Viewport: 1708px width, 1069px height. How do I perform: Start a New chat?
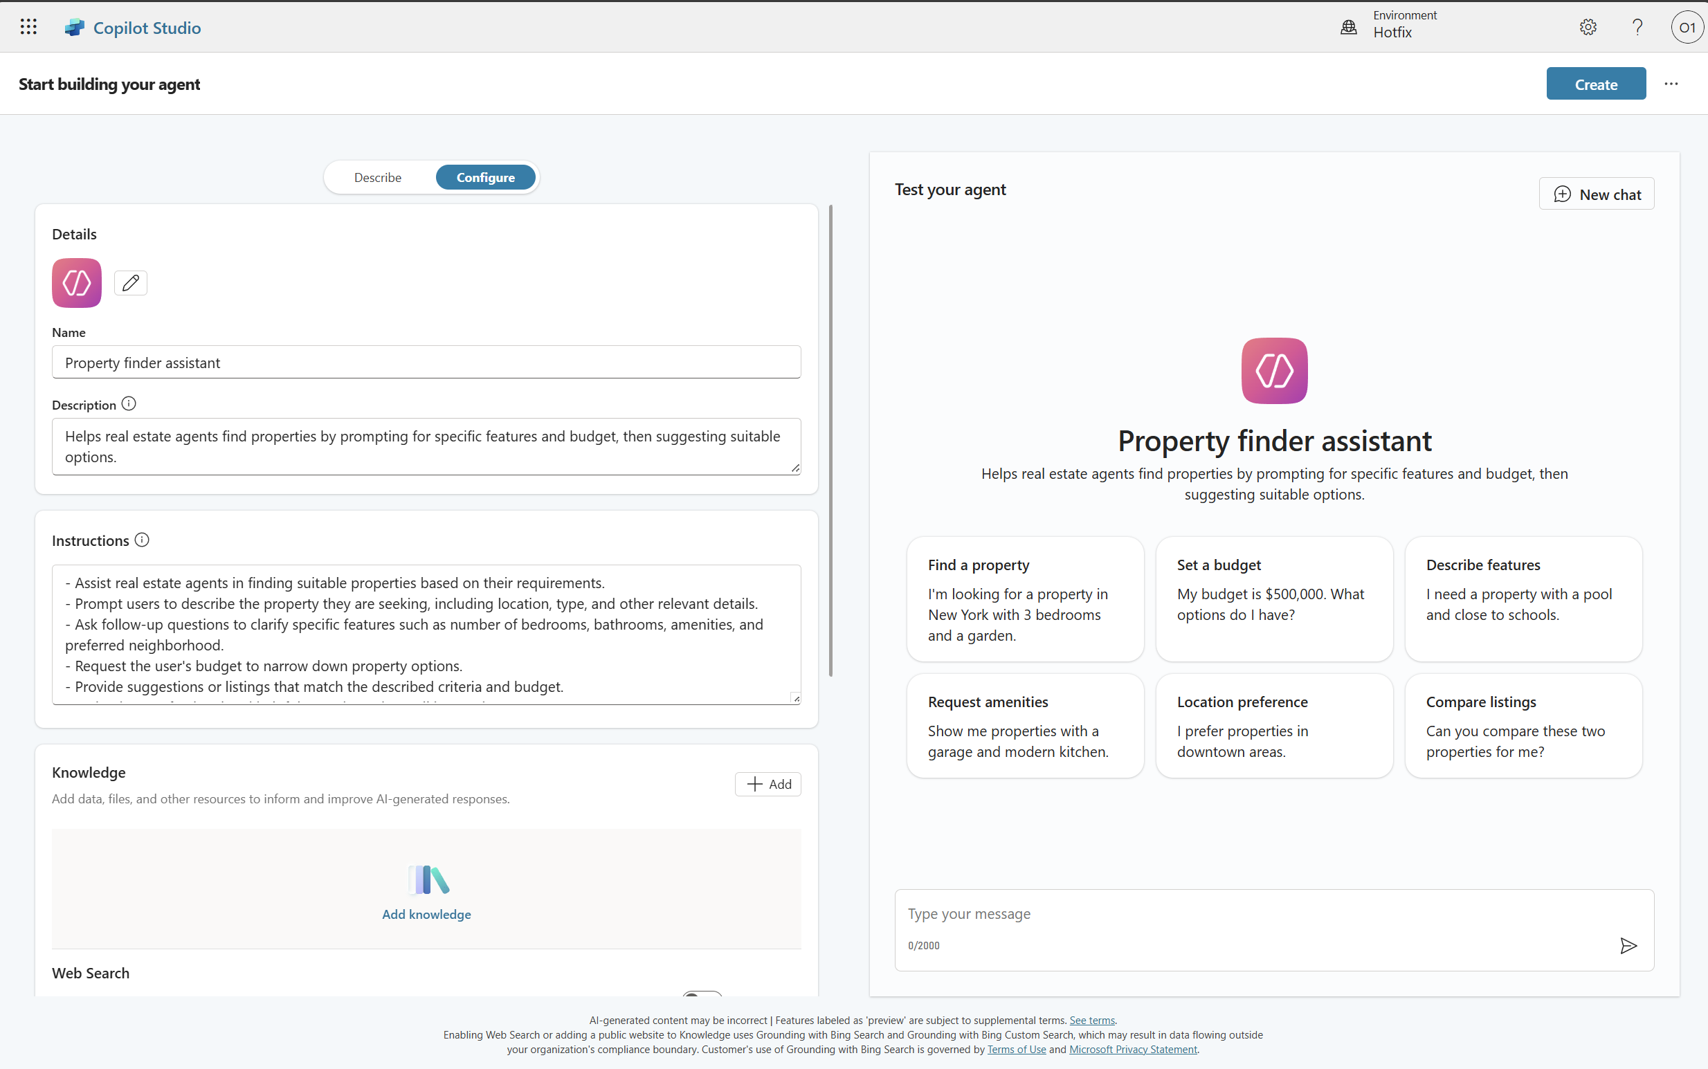click(1597, 194)
